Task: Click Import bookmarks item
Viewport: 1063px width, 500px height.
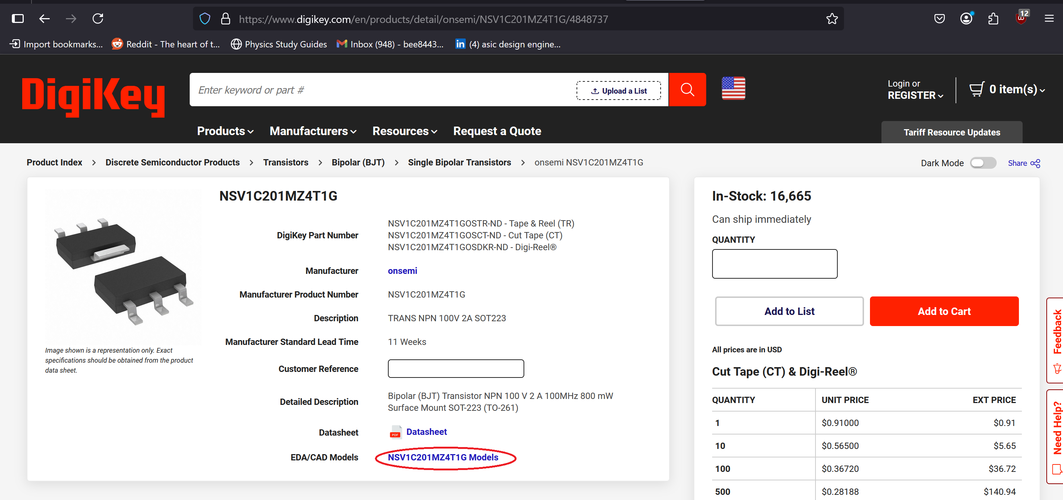Action: [56, 44]
